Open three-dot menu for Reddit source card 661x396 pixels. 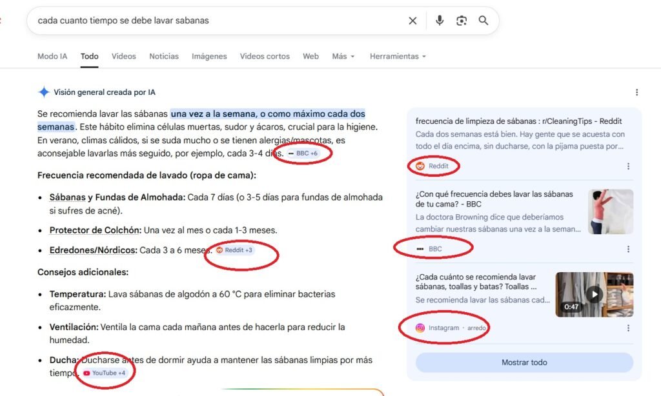(x=628, y=166)
